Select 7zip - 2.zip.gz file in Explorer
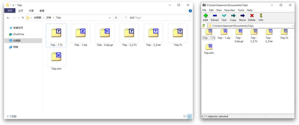Image resolution: width=299 pixels, height=125 pixels. pos(105,35)
